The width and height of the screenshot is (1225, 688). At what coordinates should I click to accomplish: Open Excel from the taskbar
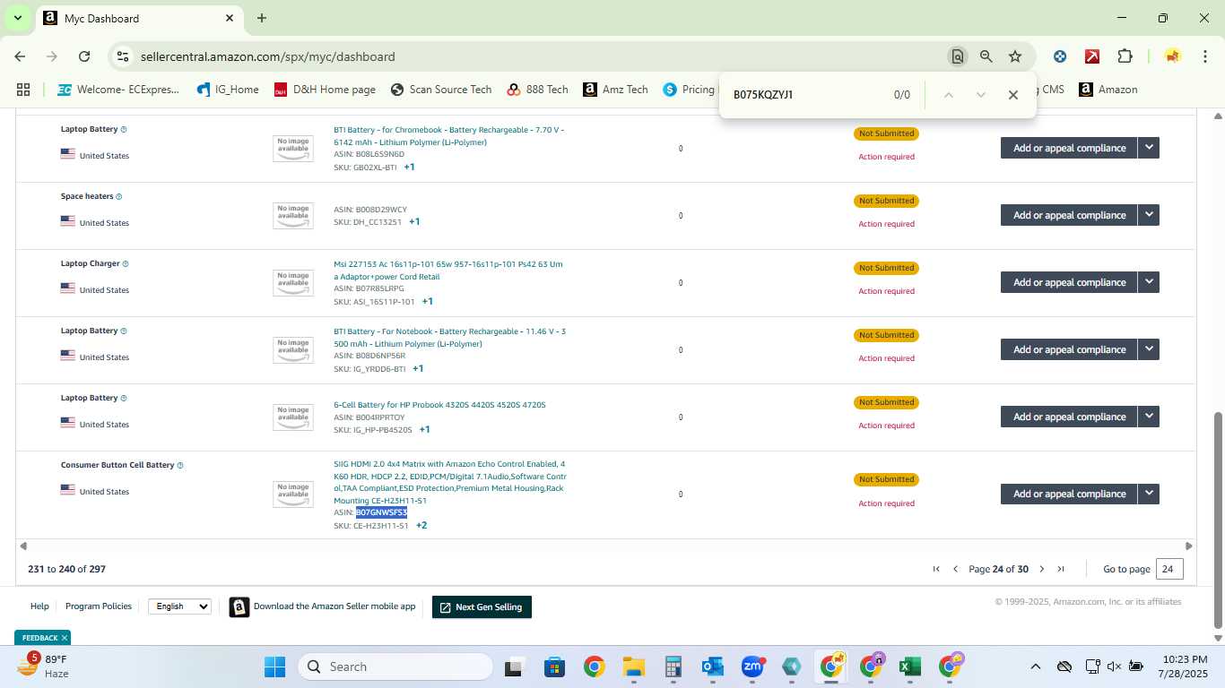(910, 666)
